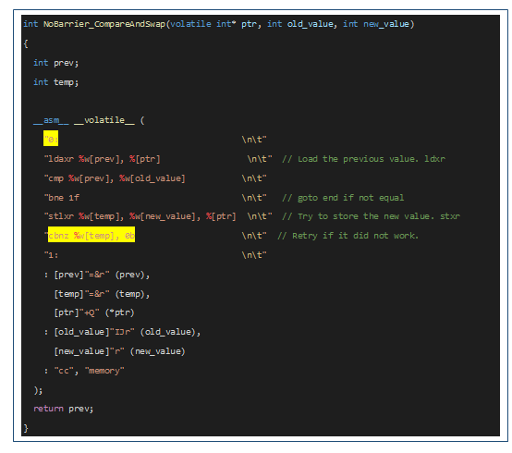The width and height of the screenshot is (512, 453).
Task: Click the 'ldaxr' instruction line
Action: click(103, 159)
